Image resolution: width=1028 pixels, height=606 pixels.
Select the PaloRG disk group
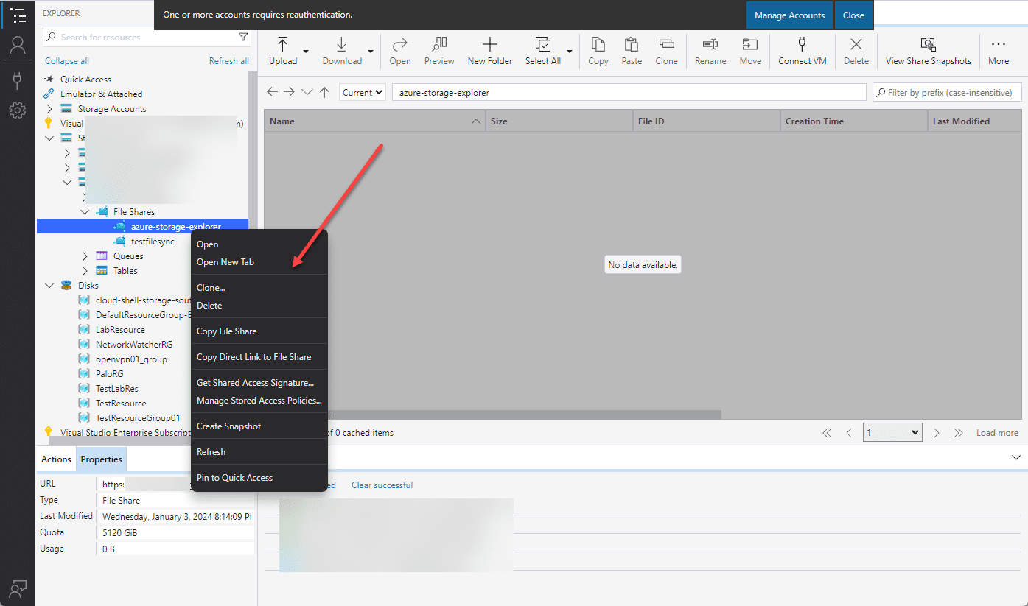click(x=110, y=374)
